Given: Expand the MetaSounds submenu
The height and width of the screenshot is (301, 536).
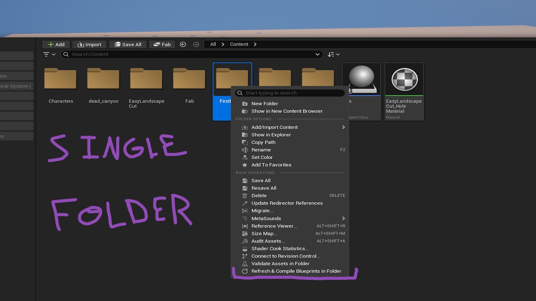Looking at the screenshot, I should pyautogui.click(x=290, y=218).
